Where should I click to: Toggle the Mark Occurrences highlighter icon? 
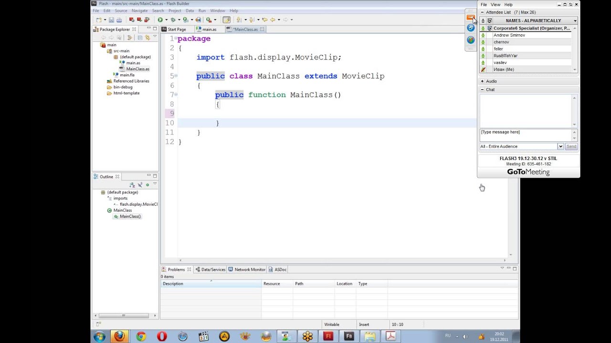pyautogui.click(x=226, y=20)
